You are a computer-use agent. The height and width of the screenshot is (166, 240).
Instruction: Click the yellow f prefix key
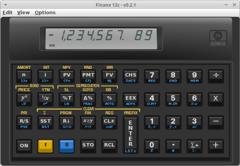pos(45,146)
